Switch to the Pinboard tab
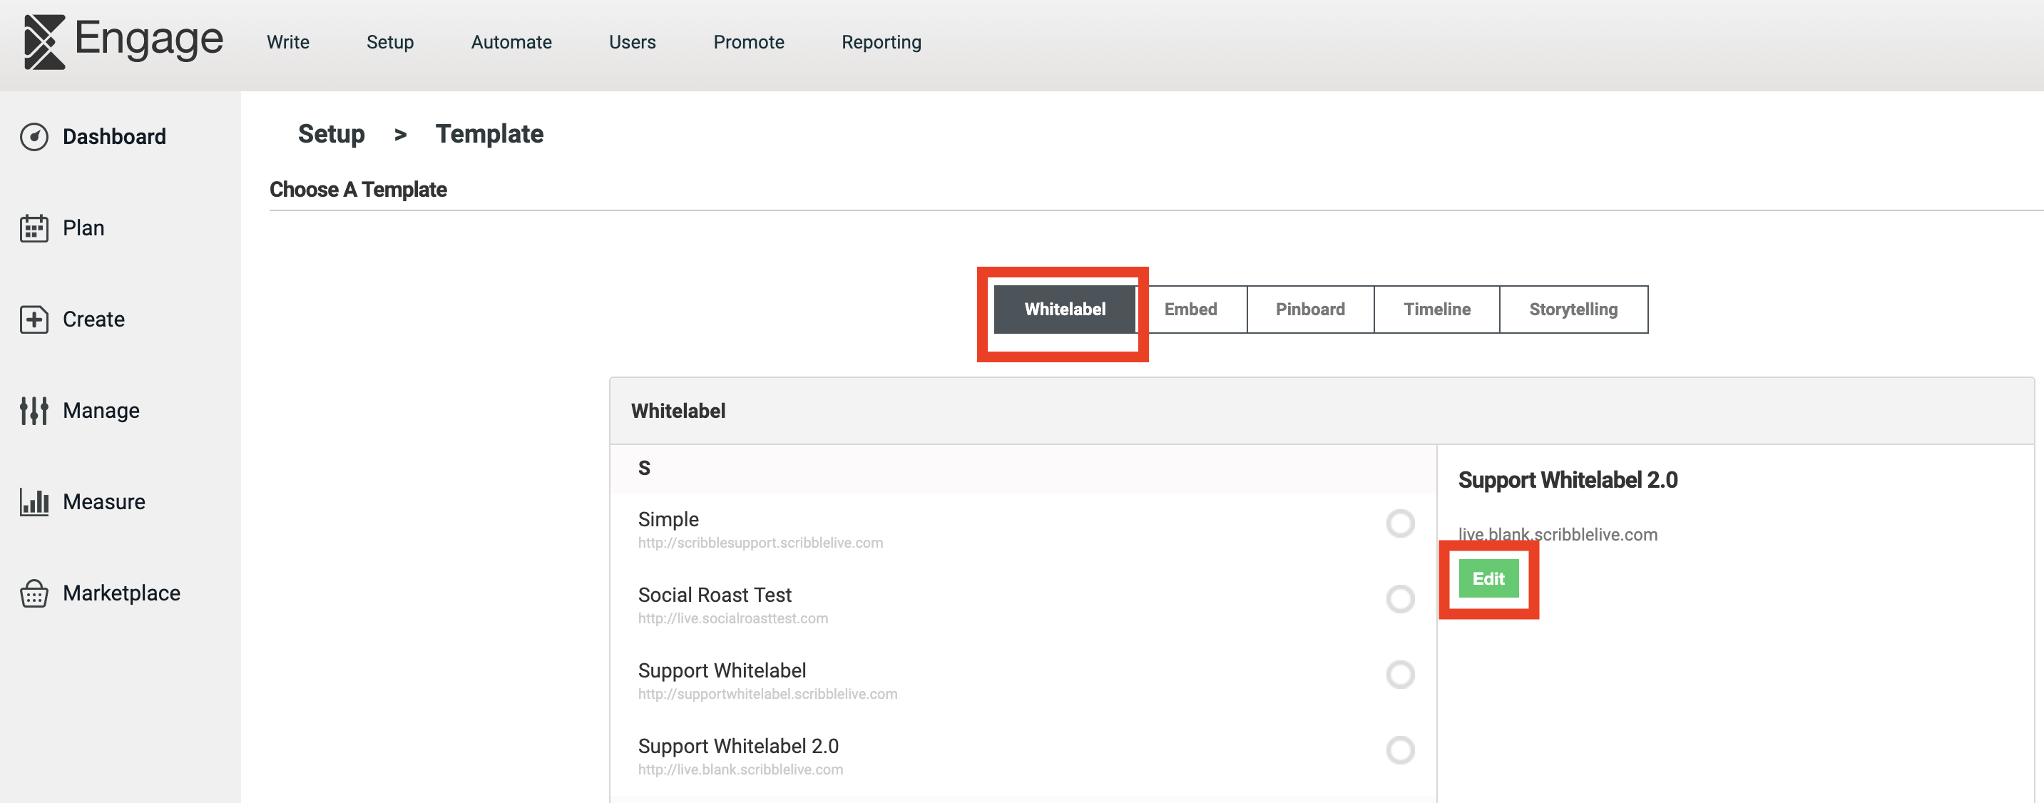 click(1310, 310)
